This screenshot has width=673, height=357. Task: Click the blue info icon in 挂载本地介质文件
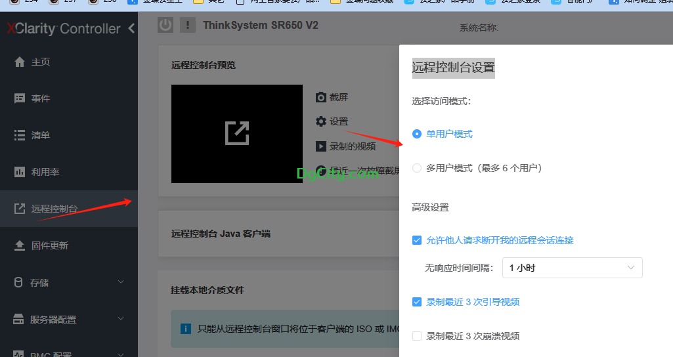tap(185, 329)
